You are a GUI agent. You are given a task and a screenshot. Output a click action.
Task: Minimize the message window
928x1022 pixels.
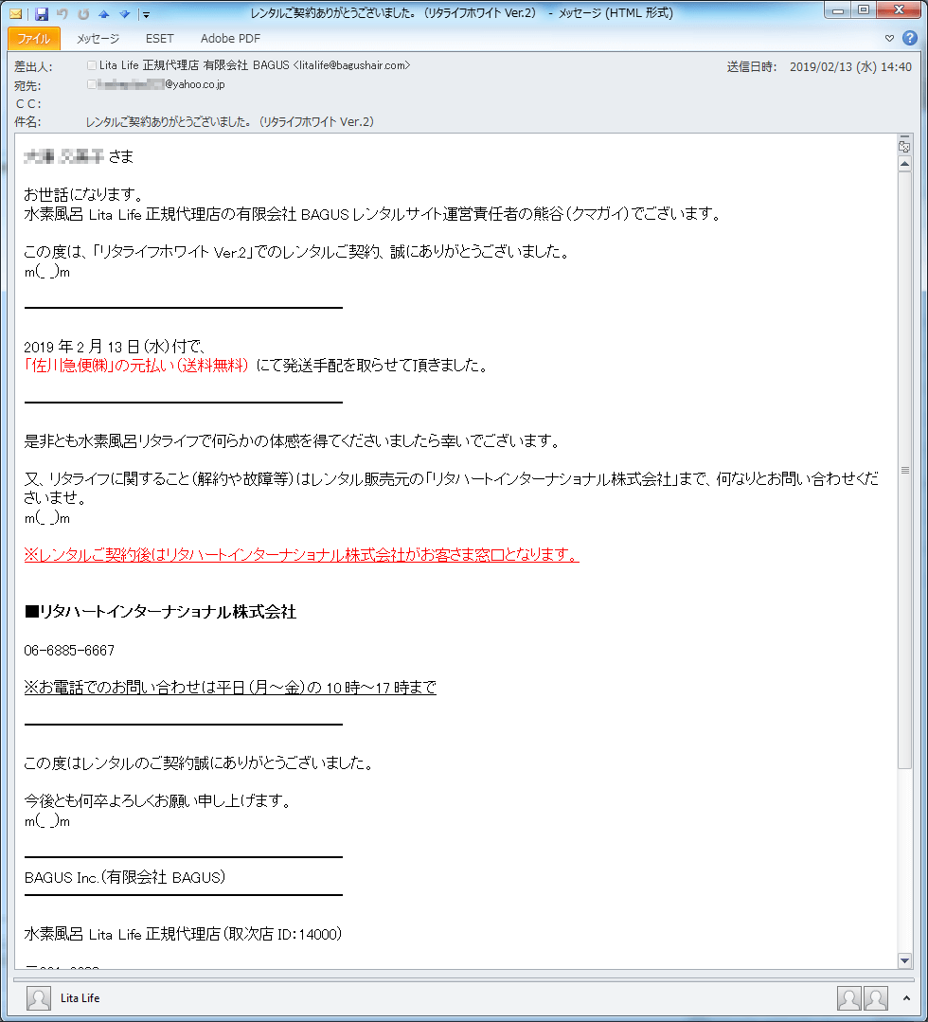click(x=838, y=10)
